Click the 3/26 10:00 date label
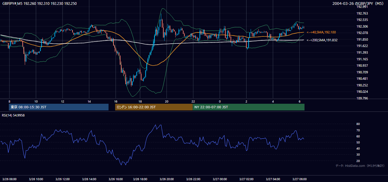The width and height of the screenshot is (388, 182). [36, 179]
